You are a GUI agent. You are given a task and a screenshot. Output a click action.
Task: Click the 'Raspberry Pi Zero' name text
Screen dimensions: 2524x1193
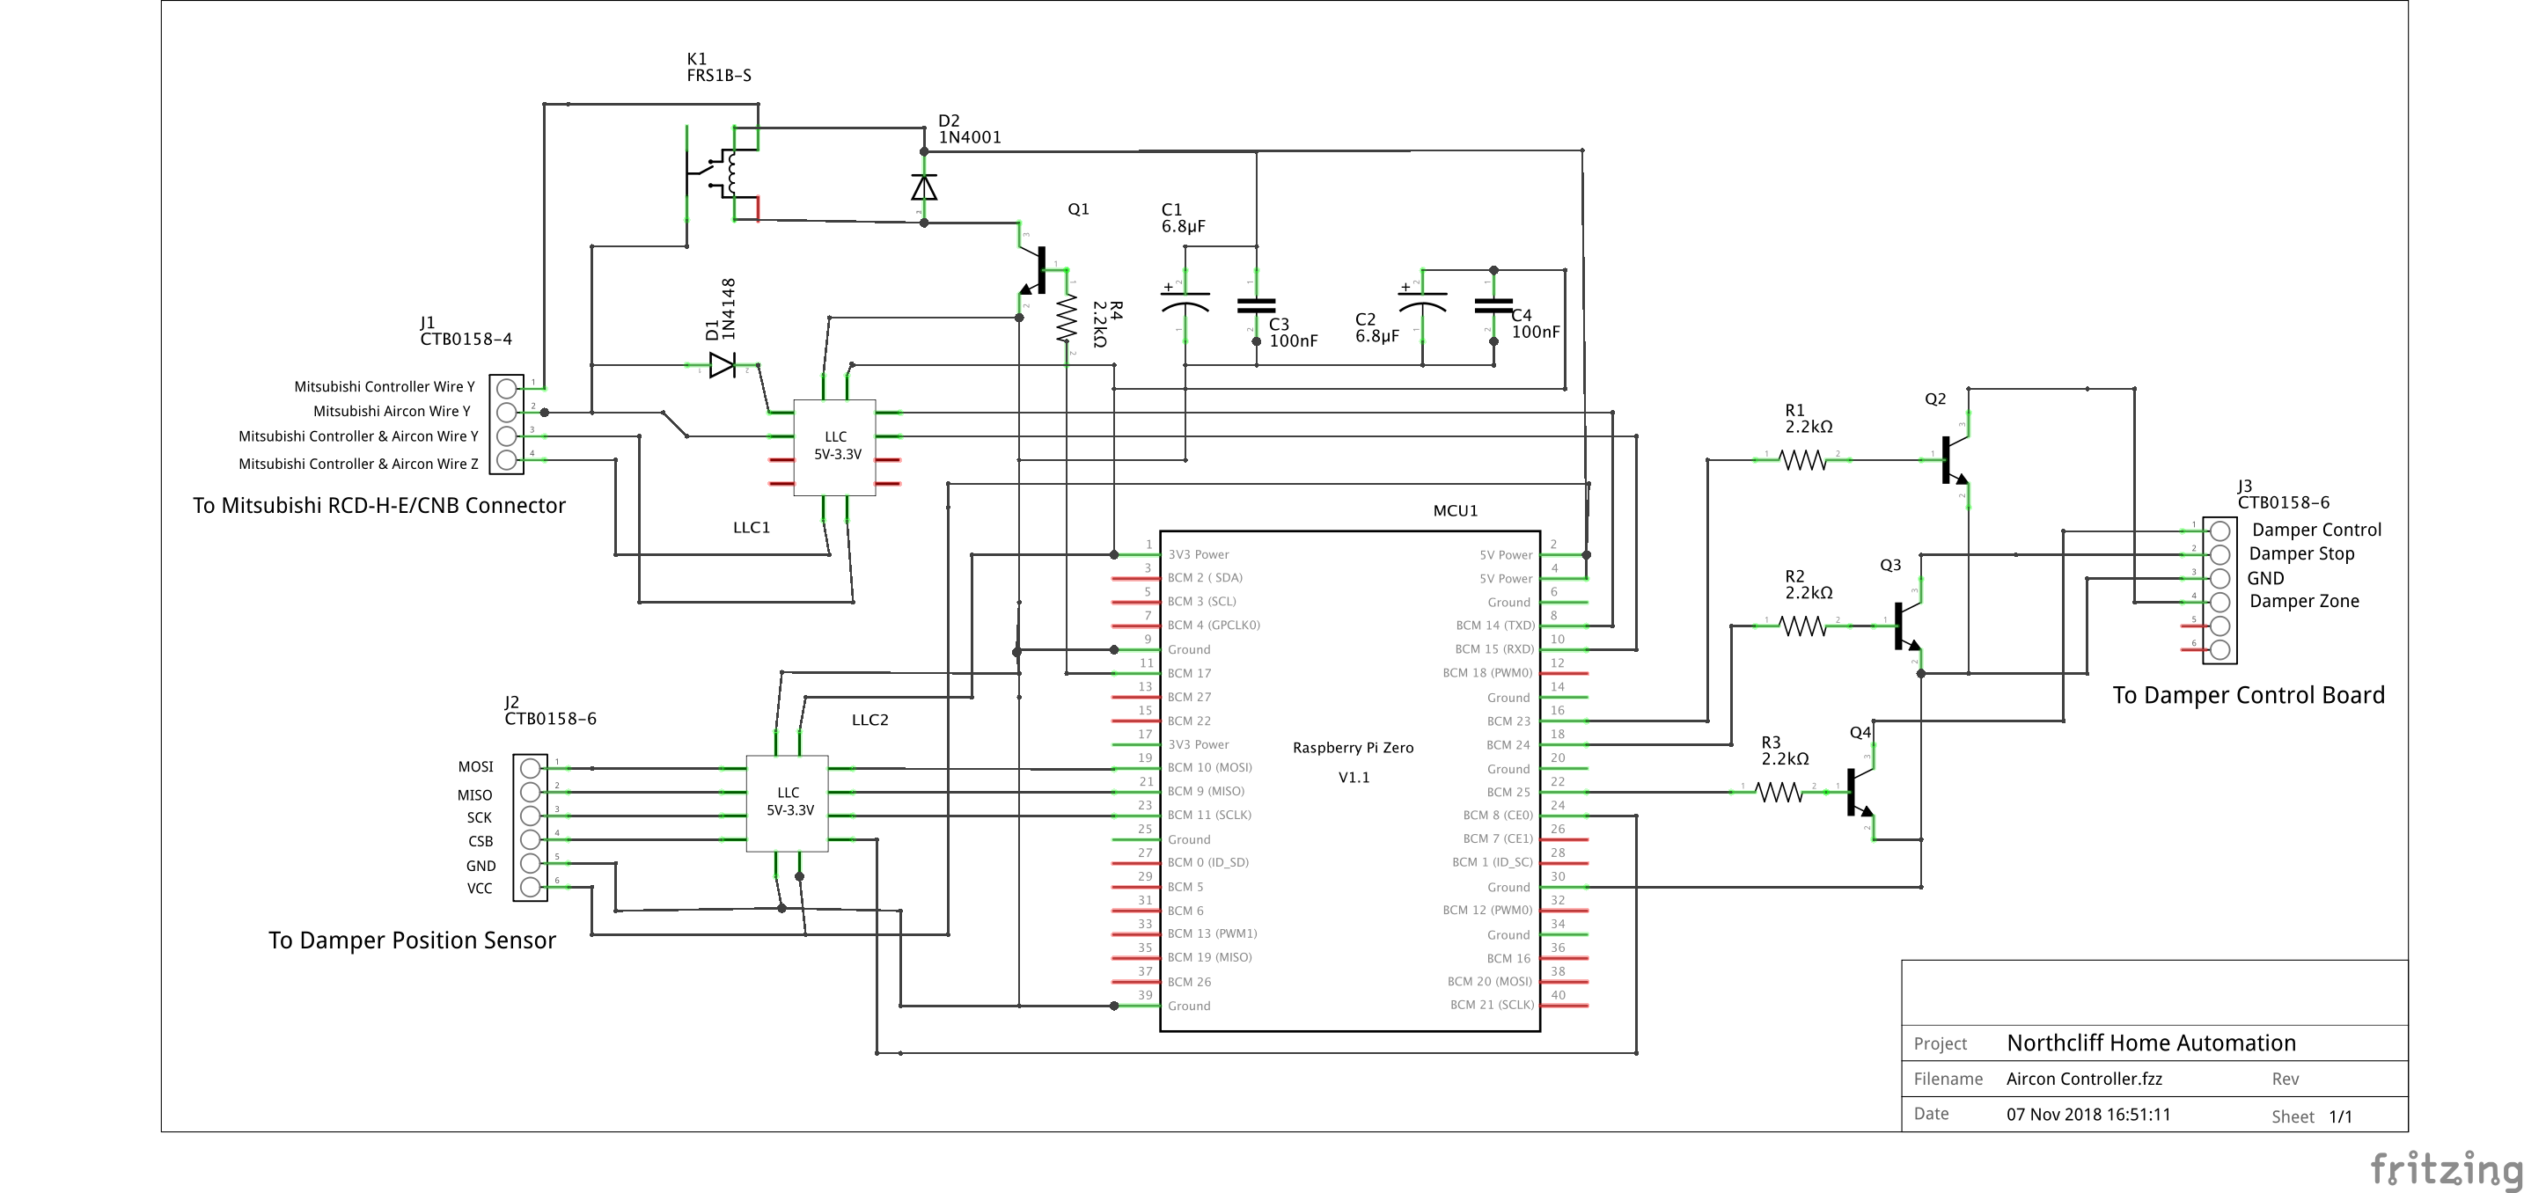[1352, 747]
